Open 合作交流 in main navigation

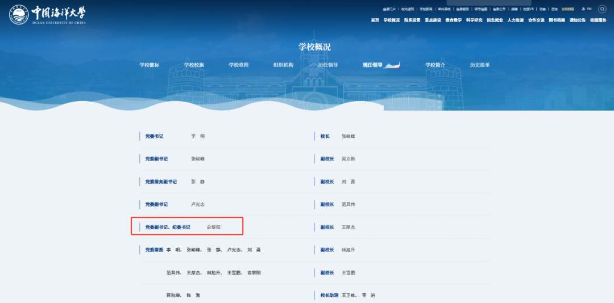pos(536,20)
